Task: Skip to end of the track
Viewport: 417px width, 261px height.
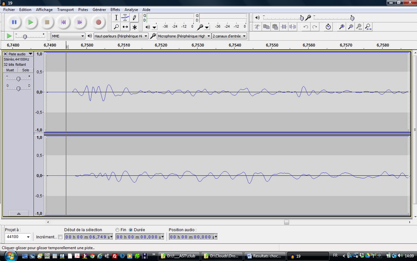Action: click(80, 22)
